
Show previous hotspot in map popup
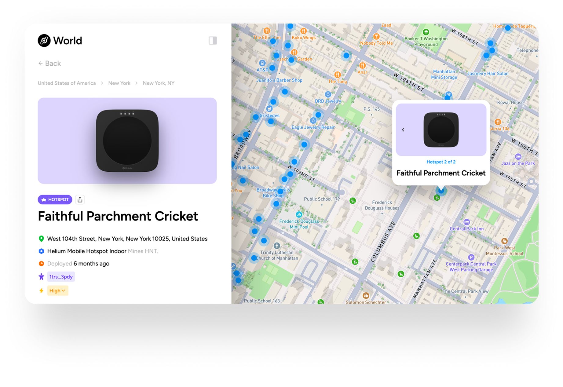click(x=403, y=130)
